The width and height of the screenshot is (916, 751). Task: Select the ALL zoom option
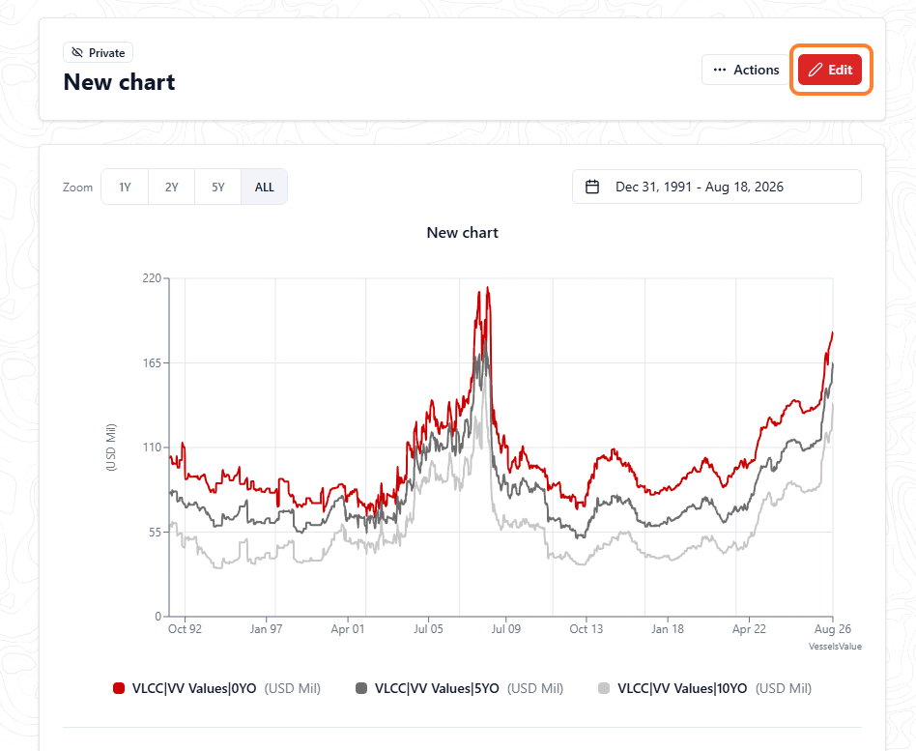[264, 187]
